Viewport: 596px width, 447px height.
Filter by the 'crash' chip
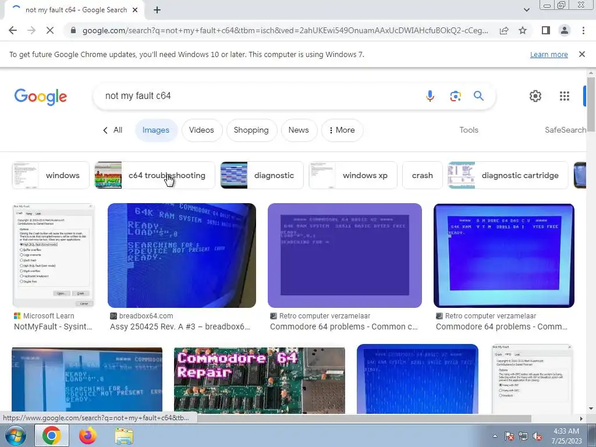click(x=423, y=175)
